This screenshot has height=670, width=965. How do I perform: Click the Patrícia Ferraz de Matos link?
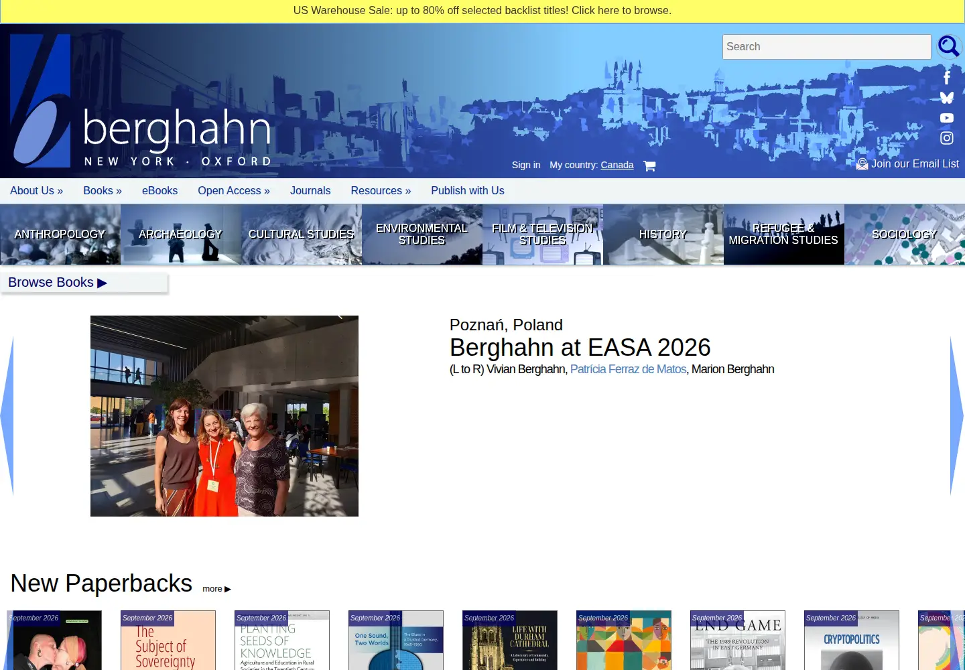[628, 369]
